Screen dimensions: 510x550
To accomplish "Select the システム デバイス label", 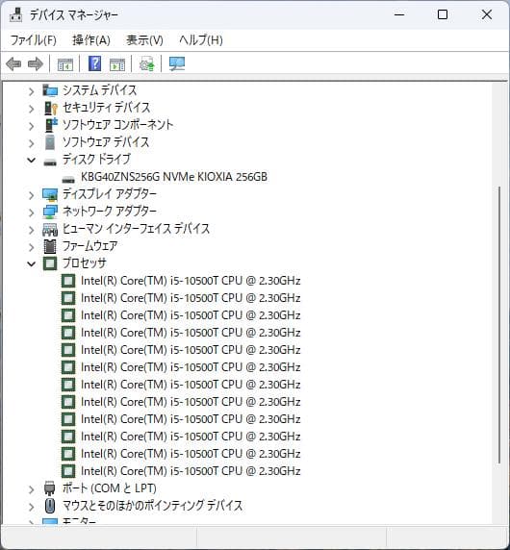I will (100, 90).
